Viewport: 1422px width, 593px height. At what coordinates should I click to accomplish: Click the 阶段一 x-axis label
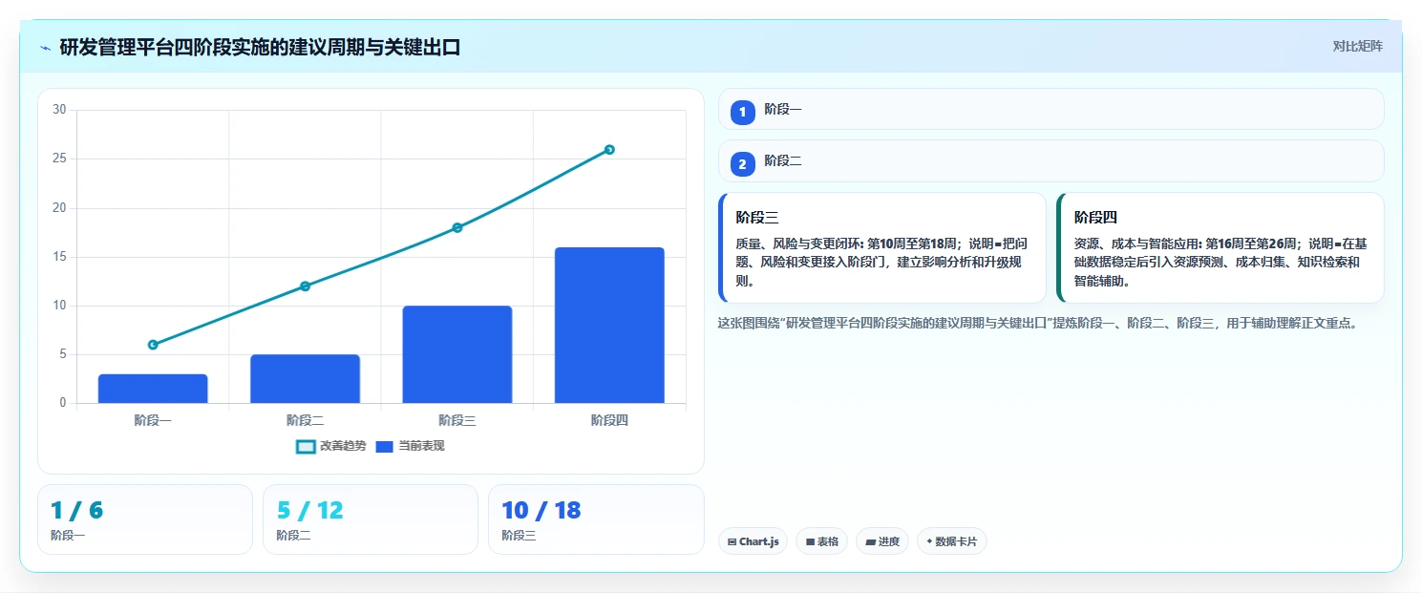153,420
